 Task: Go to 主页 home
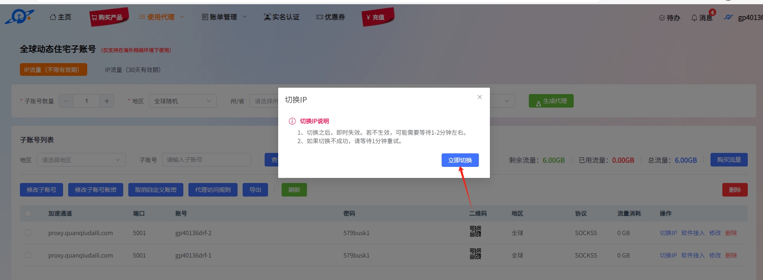(61, 17)
